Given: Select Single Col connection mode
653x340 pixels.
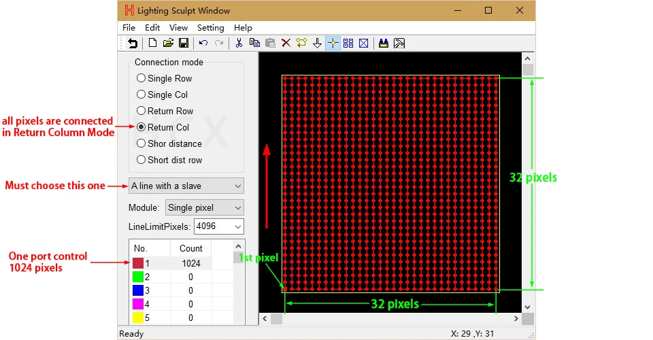Looking at the screenshot, I should (162, 95).
